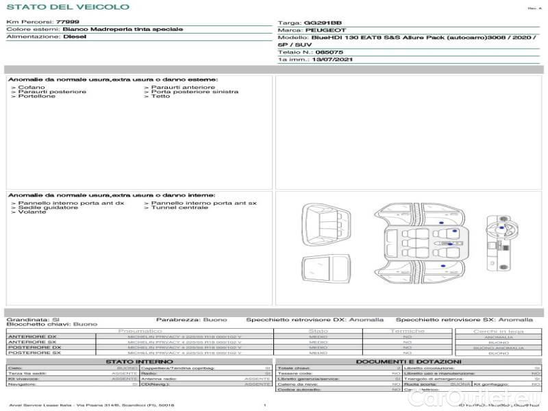
Task: Select the 'Cofano' anomaly entry
Action: 32,87
